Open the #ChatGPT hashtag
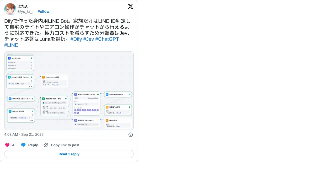 coord(107,39)
